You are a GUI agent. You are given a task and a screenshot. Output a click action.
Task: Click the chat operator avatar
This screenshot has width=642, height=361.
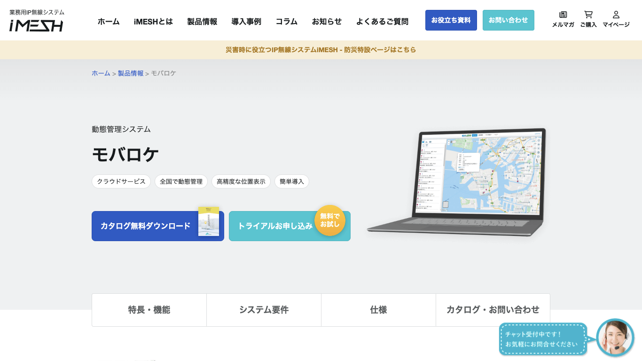(x=615, y=338)
